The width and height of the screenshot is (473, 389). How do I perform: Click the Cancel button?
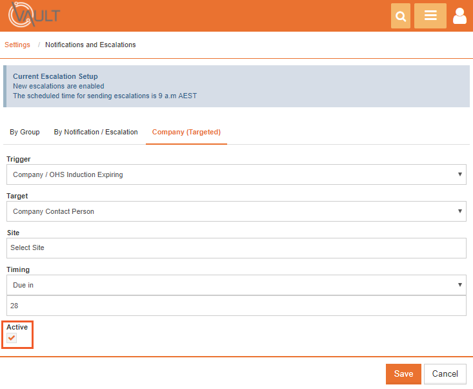pyautogui.click(x=445, y=374)
